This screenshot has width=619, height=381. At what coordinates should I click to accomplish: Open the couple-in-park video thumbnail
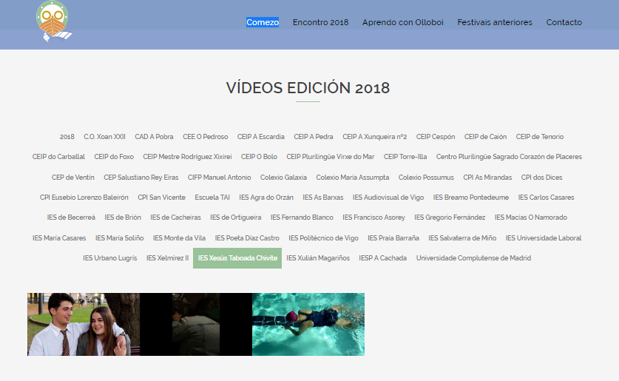pyautogui.click(x=84, y=324)
